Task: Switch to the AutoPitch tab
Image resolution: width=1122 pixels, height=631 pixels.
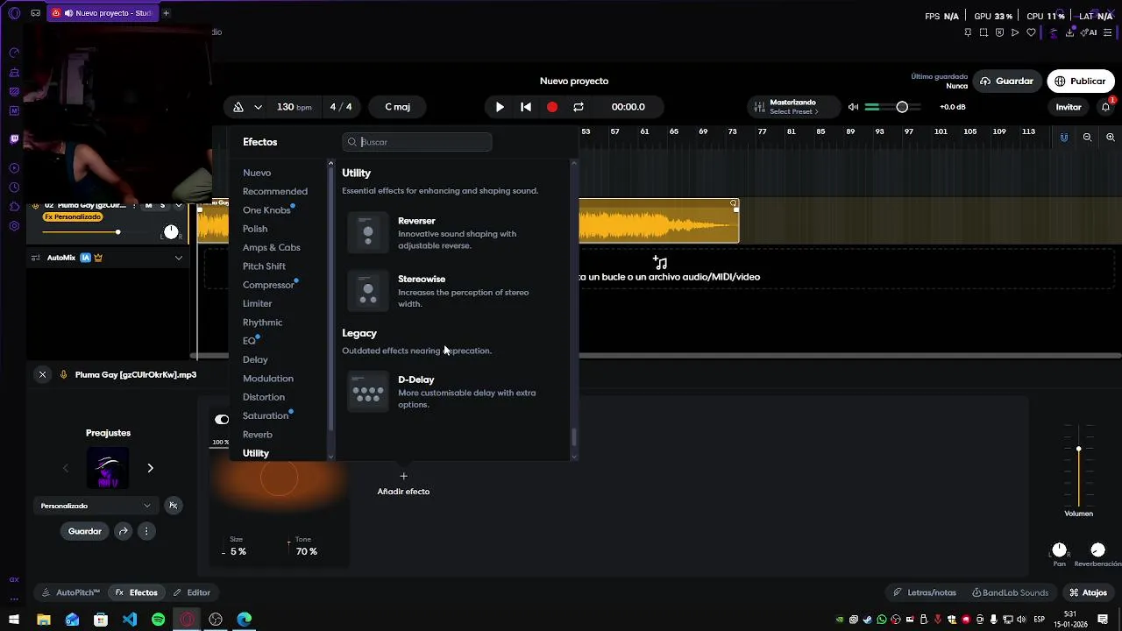Action: point(71,592)
